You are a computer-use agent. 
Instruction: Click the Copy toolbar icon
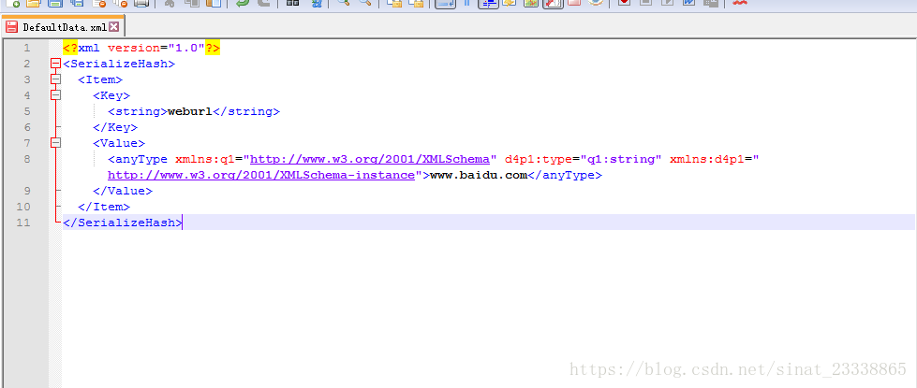(x=191, y=3)
